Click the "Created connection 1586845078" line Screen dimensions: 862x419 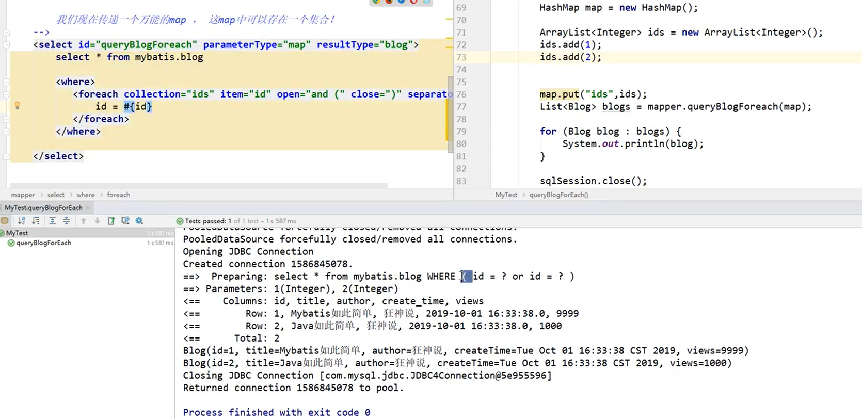[268, 264]
